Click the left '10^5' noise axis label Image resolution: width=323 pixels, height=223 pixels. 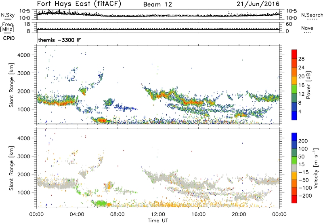tap(25, 11)
